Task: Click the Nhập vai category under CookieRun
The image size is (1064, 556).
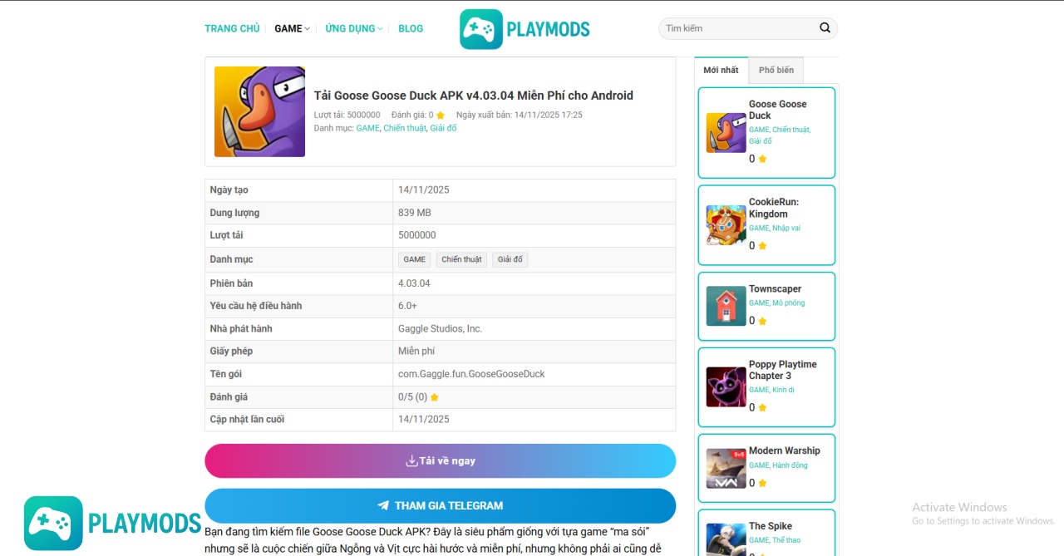Action: pyautogui.click(x=786, y=228)
